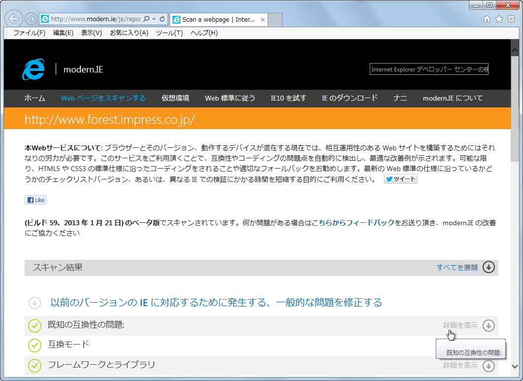
Task: Go back using the back arrow
Action: click(x=14, y=18)
